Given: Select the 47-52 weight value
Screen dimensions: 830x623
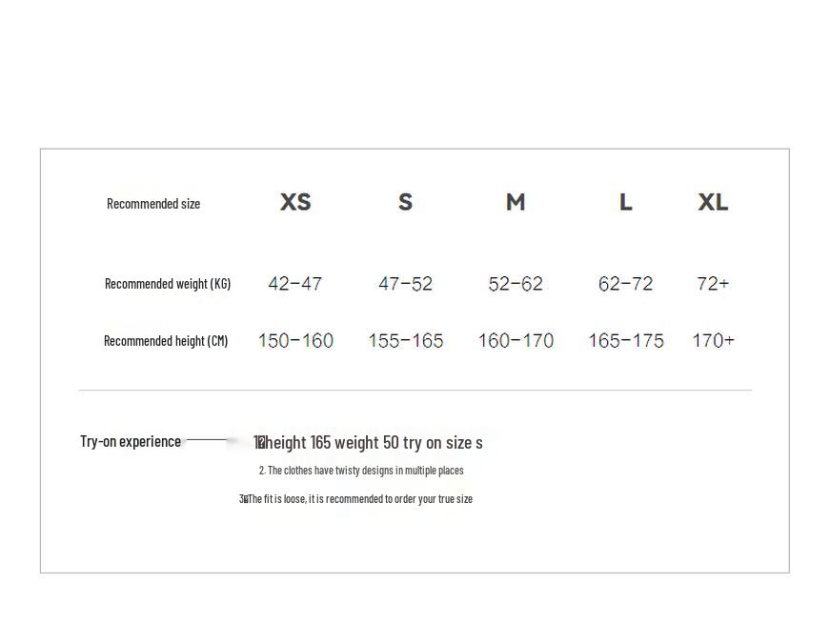Looking at the screenshot, I should pyautogui.click(x=405, y=284).
